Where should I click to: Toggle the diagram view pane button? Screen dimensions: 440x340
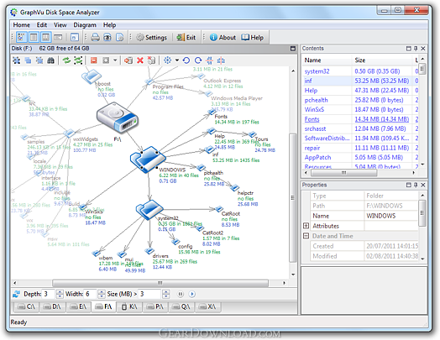[x=22, y=37]
